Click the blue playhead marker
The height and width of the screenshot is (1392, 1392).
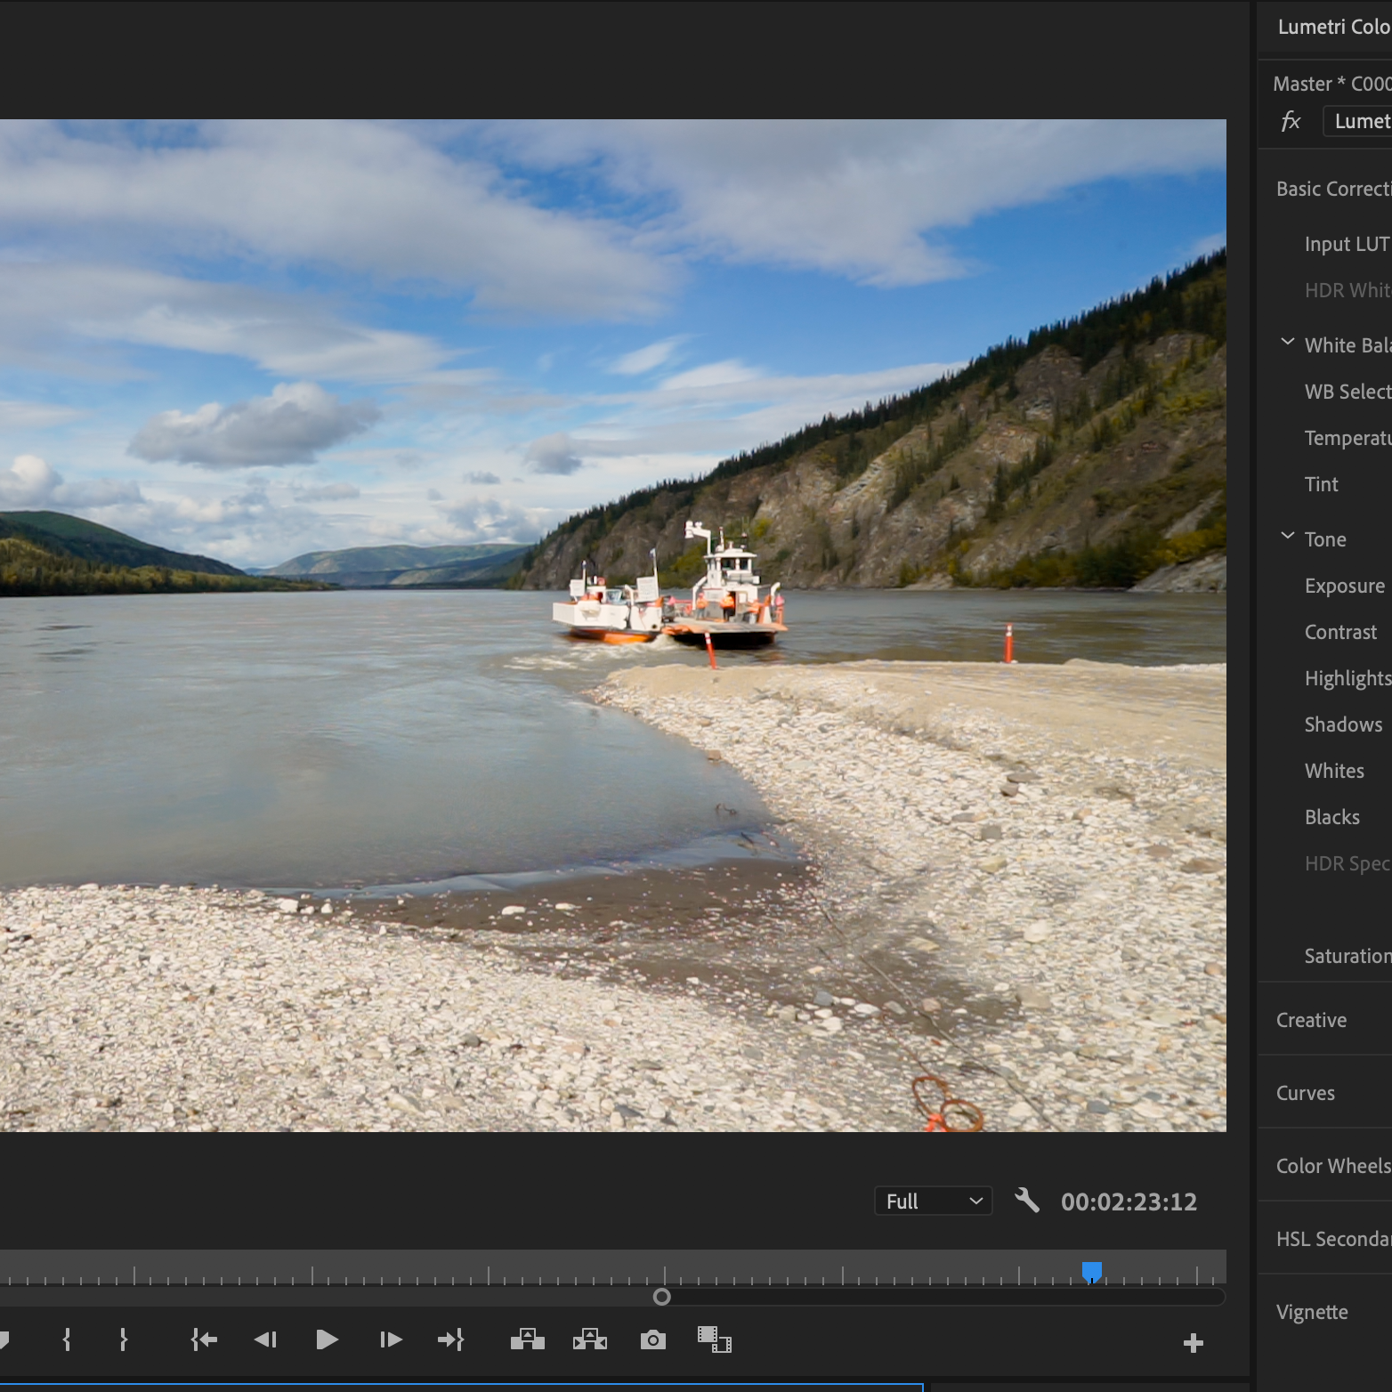point(1091,1272)
